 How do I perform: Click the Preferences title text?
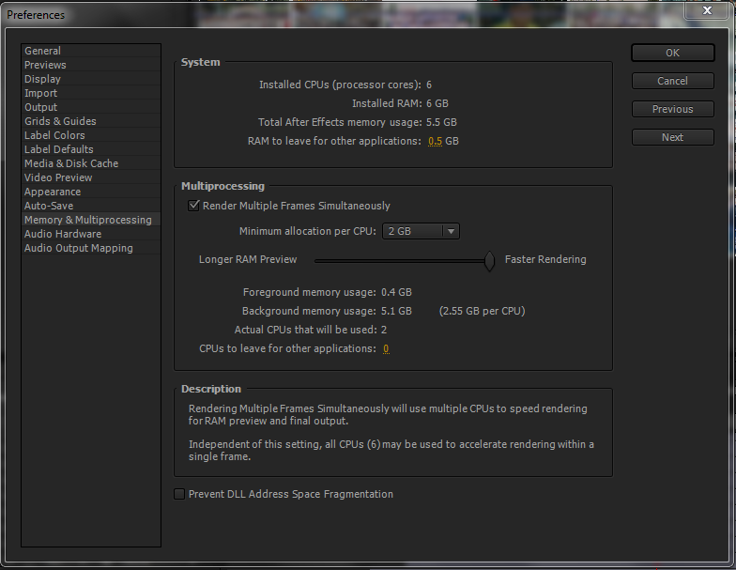[36, 15]
